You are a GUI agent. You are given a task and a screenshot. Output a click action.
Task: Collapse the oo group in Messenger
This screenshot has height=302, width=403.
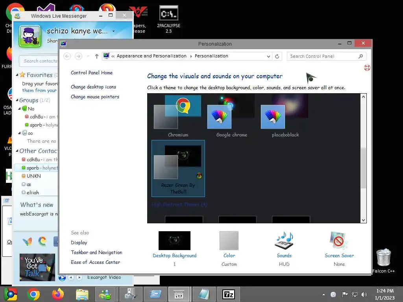click(20, 133)
